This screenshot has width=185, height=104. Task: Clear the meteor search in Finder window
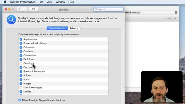click(176, 12)
